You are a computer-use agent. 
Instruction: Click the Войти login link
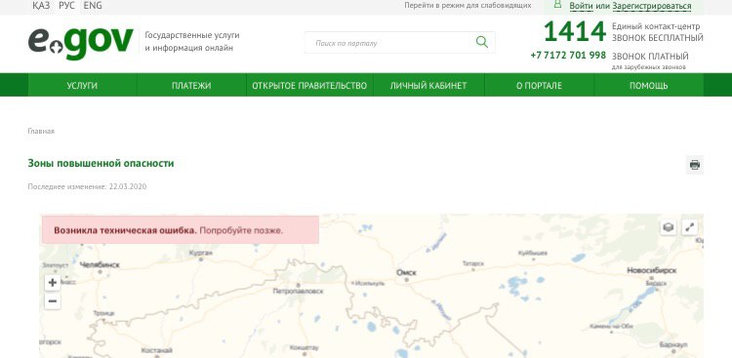point(582,6)
